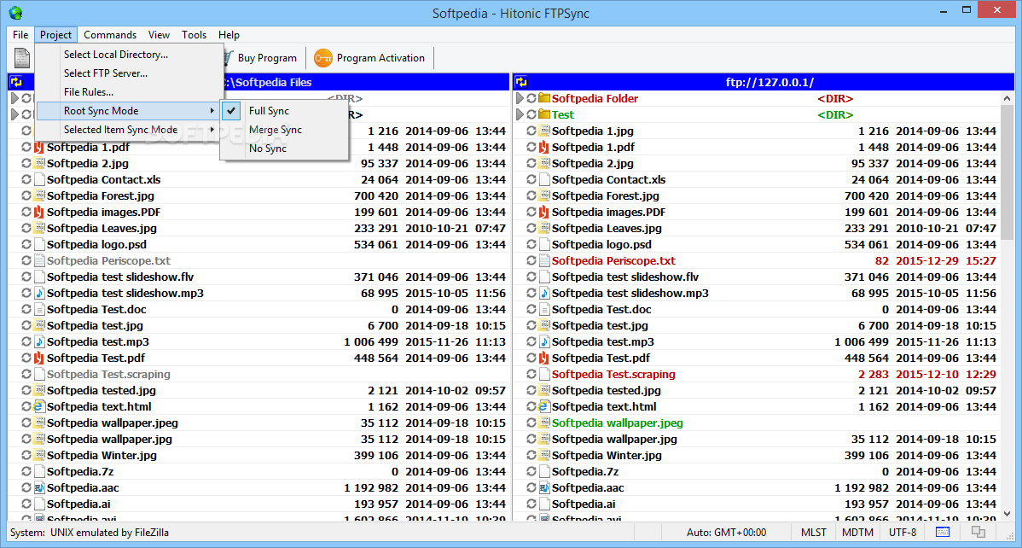Choose the Merge Sync mode
This screenshot has width=1022, height=548.
pyautogui.click(x=284, y=130)
